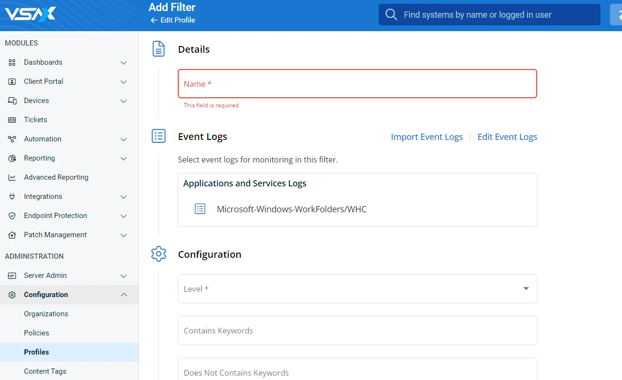
Task: Click the Endpoint Protection shield icon
Action: (x=12, y=216)
